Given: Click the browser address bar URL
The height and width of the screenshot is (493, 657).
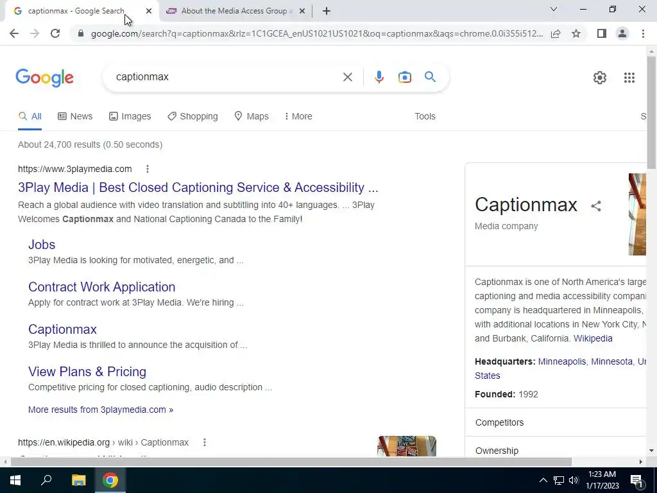Looking at the screenshot, I should (317, 33).
